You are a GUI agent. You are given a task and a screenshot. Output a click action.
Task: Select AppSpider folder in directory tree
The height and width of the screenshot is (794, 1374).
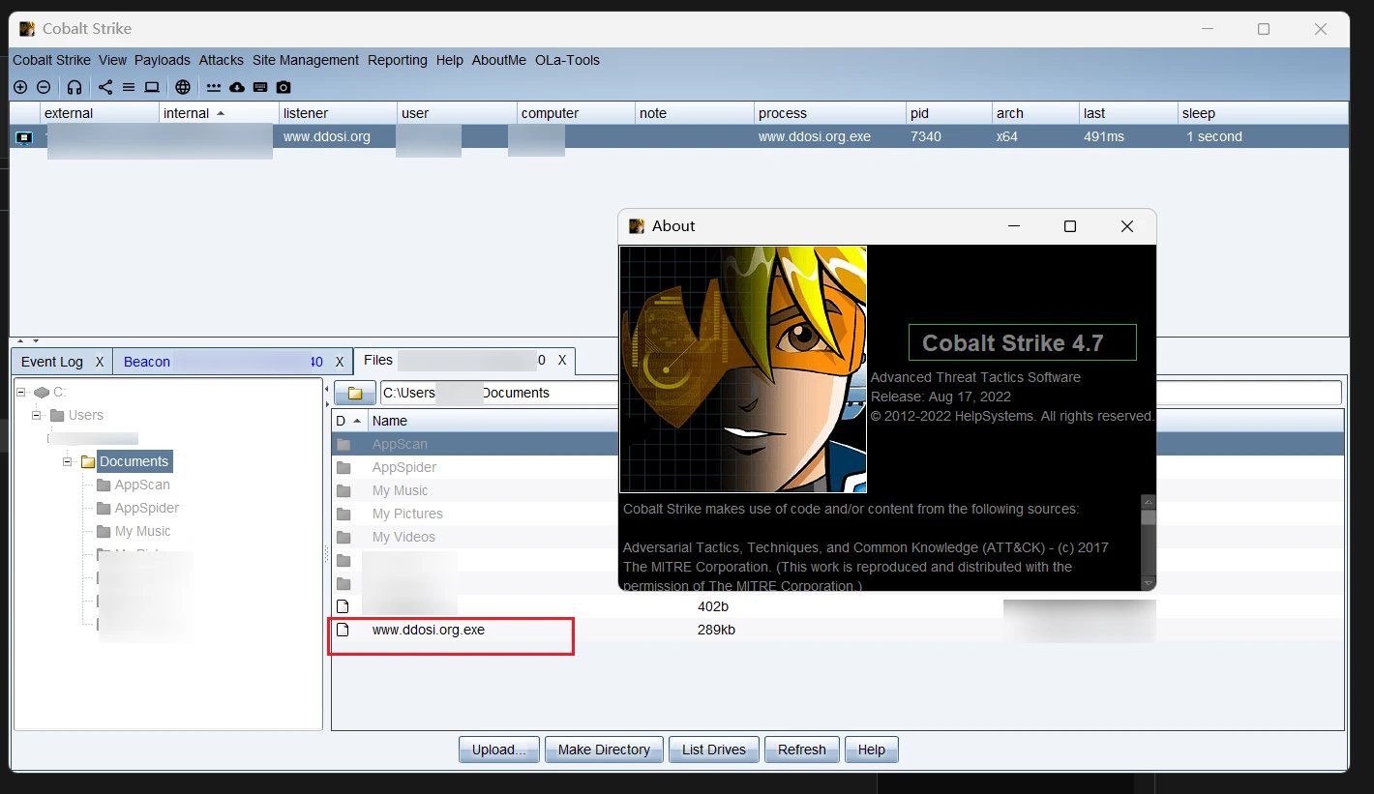click(147, 508)
